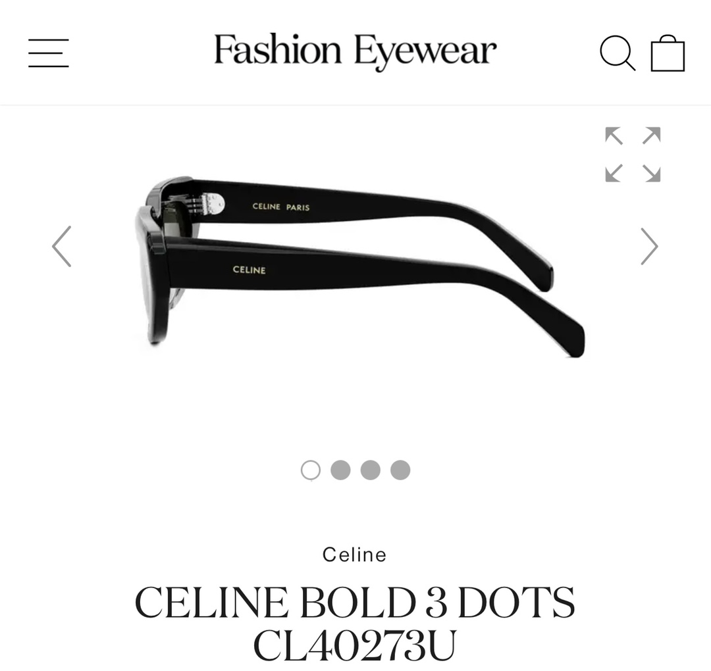Jump to the third image dot
The image size is (711, 671).
click(x=371, y=470)
